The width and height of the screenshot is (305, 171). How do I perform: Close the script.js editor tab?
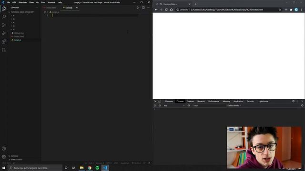(x=77, y=8)
